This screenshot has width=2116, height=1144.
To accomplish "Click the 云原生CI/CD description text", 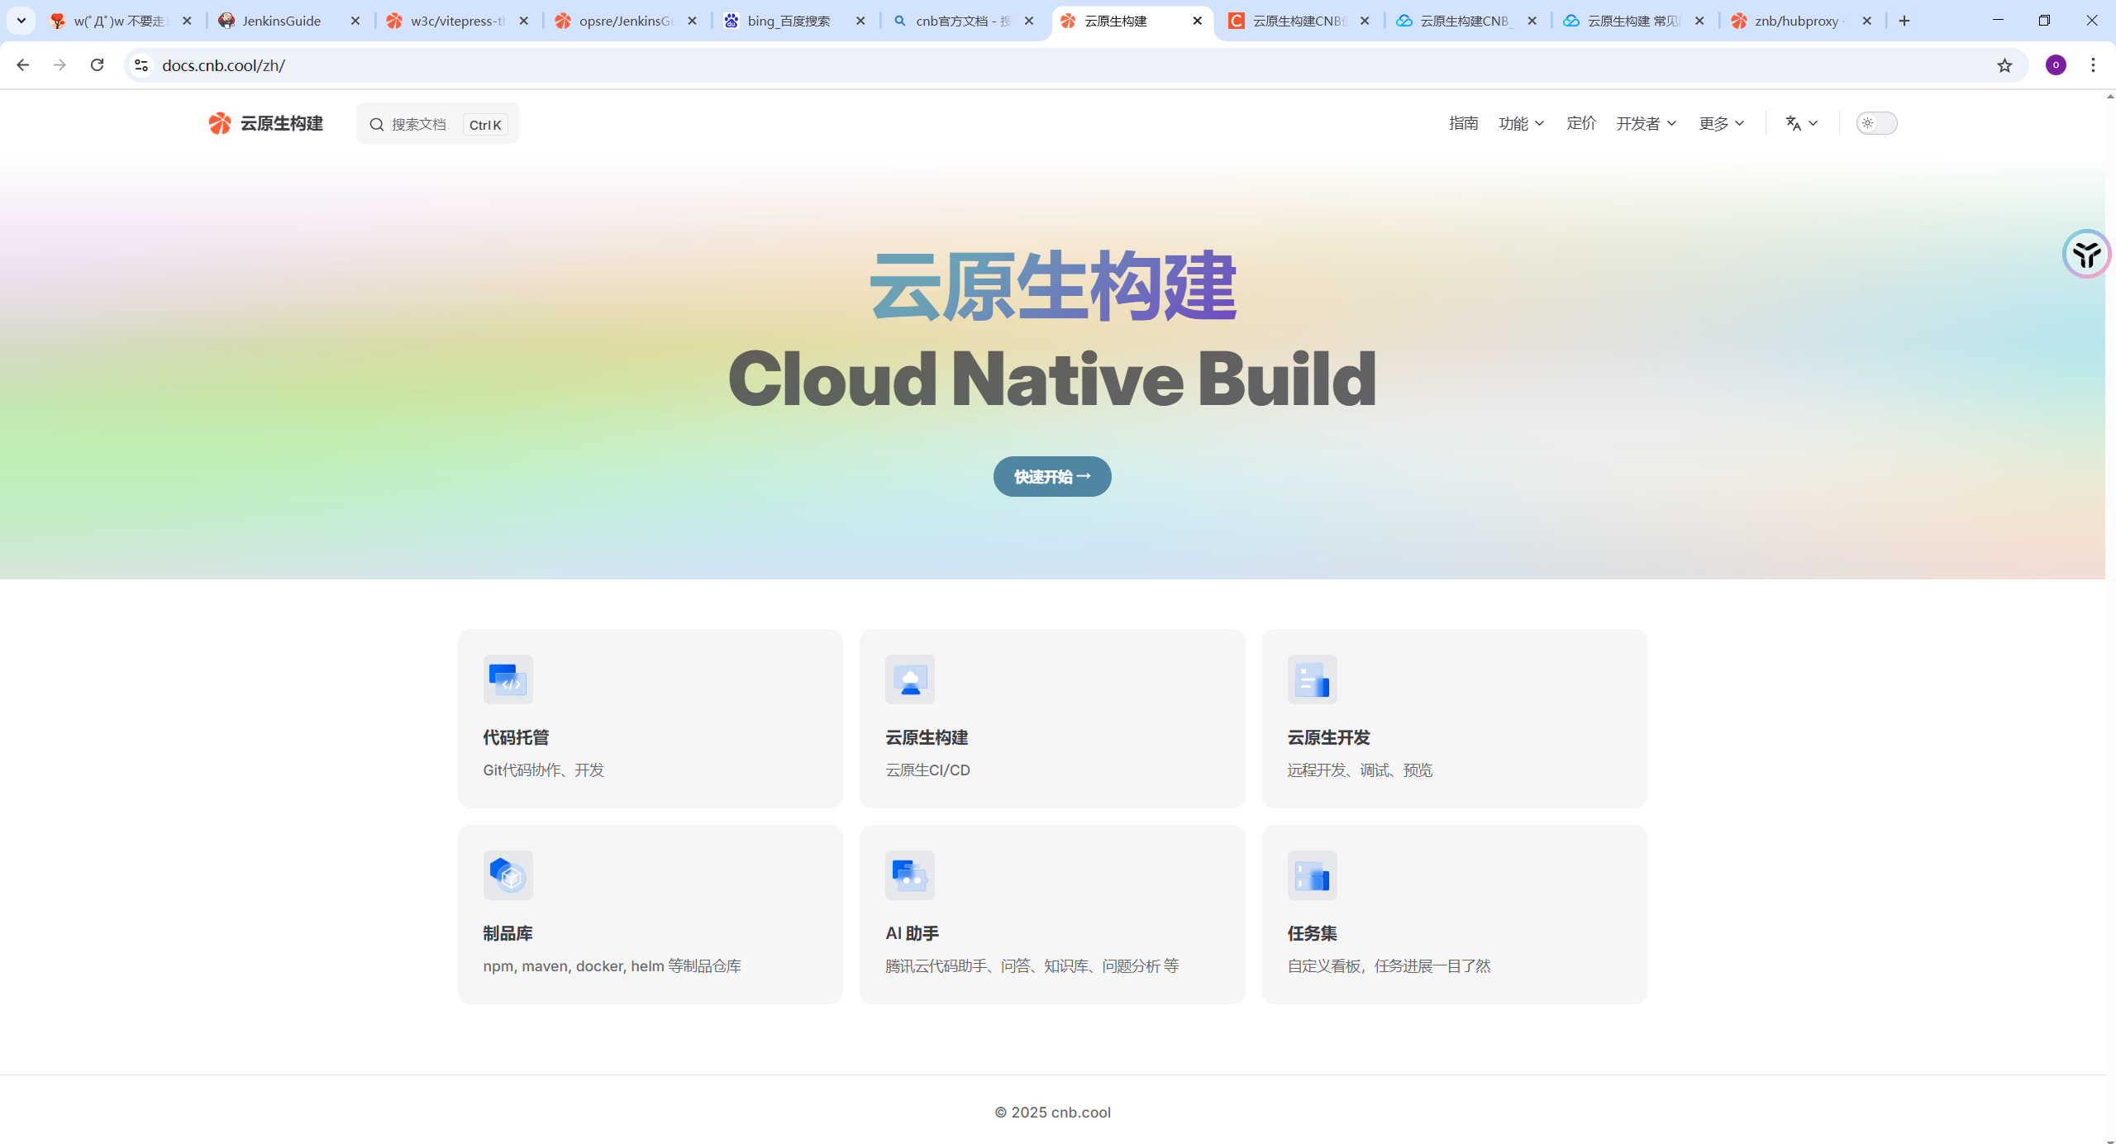I will click(927, 770).
